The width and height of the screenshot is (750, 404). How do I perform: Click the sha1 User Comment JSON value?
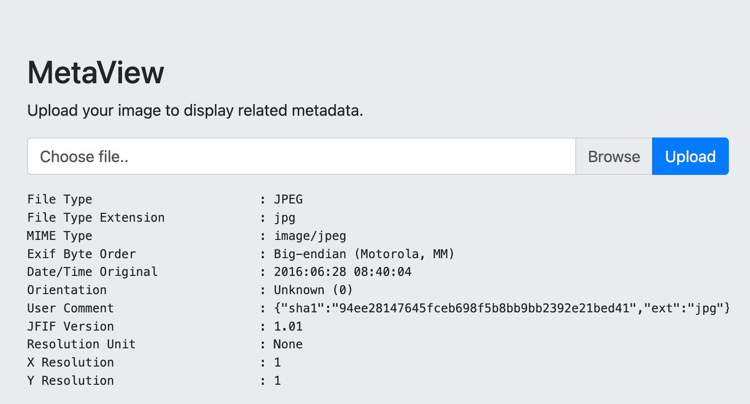[501, 308]
